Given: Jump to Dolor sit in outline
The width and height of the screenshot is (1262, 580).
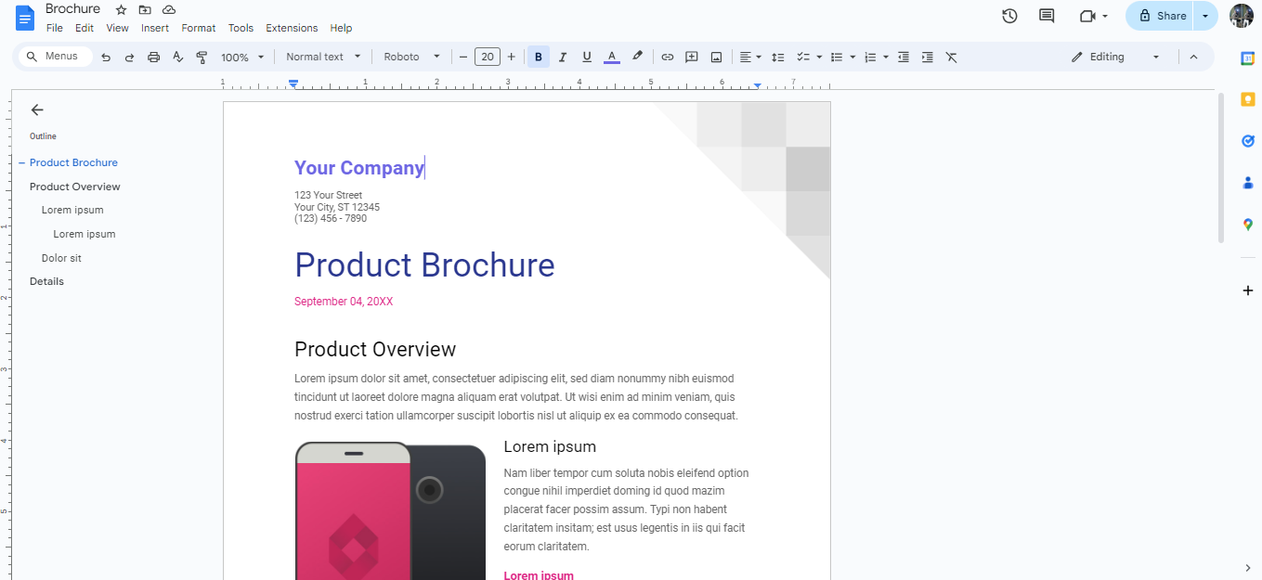Looking at the screenshot, I should click(x=61, y=258).
